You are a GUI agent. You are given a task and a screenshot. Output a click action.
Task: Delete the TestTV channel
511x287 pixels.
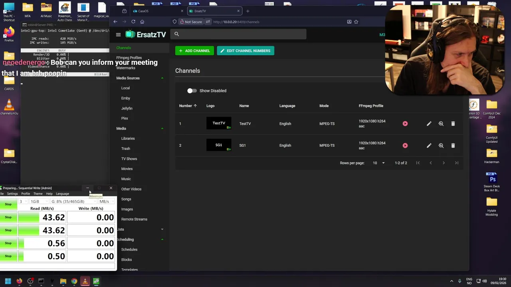click(x=453, y=124)
